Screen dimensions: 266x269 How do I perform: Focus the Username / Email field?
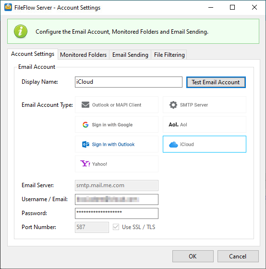(x=117, y=199)
